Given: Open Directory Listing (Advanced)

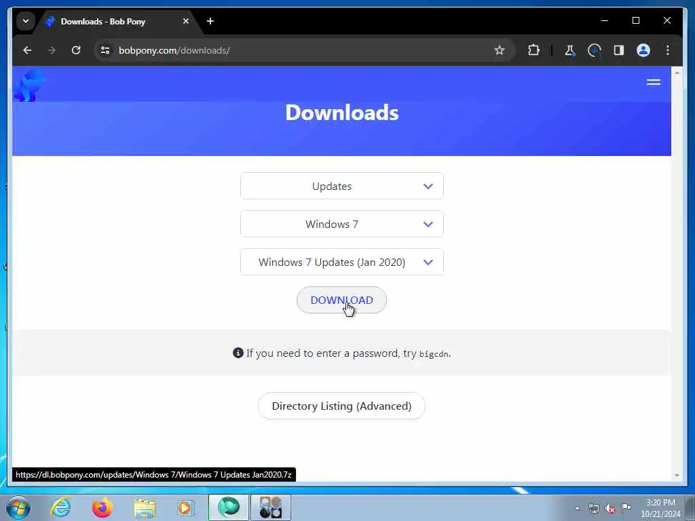Looking at the screenshot, I should click(341, 406).
